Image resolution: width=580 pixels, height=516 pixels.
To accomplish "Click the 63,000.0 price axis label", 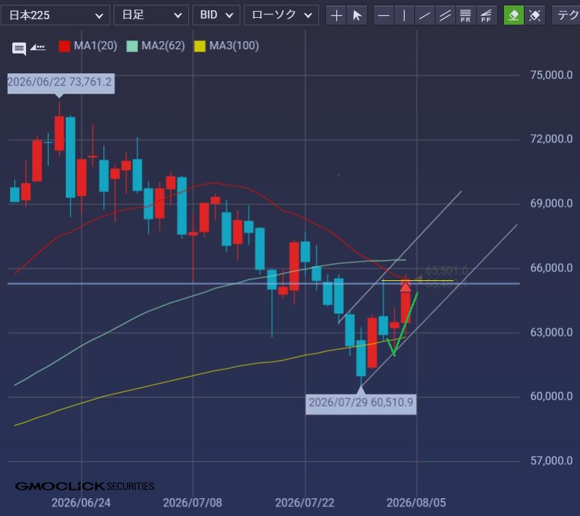I will [551, 332].
